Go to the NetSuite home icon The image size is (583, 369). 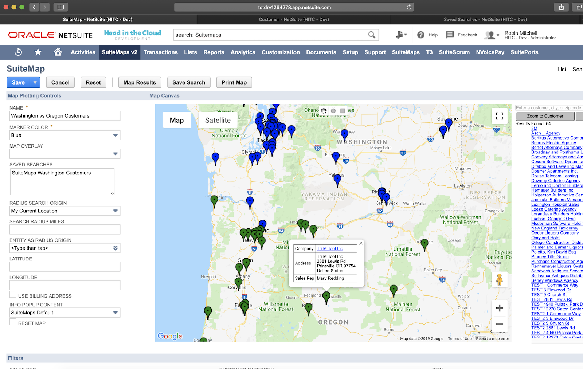(58, 52)
